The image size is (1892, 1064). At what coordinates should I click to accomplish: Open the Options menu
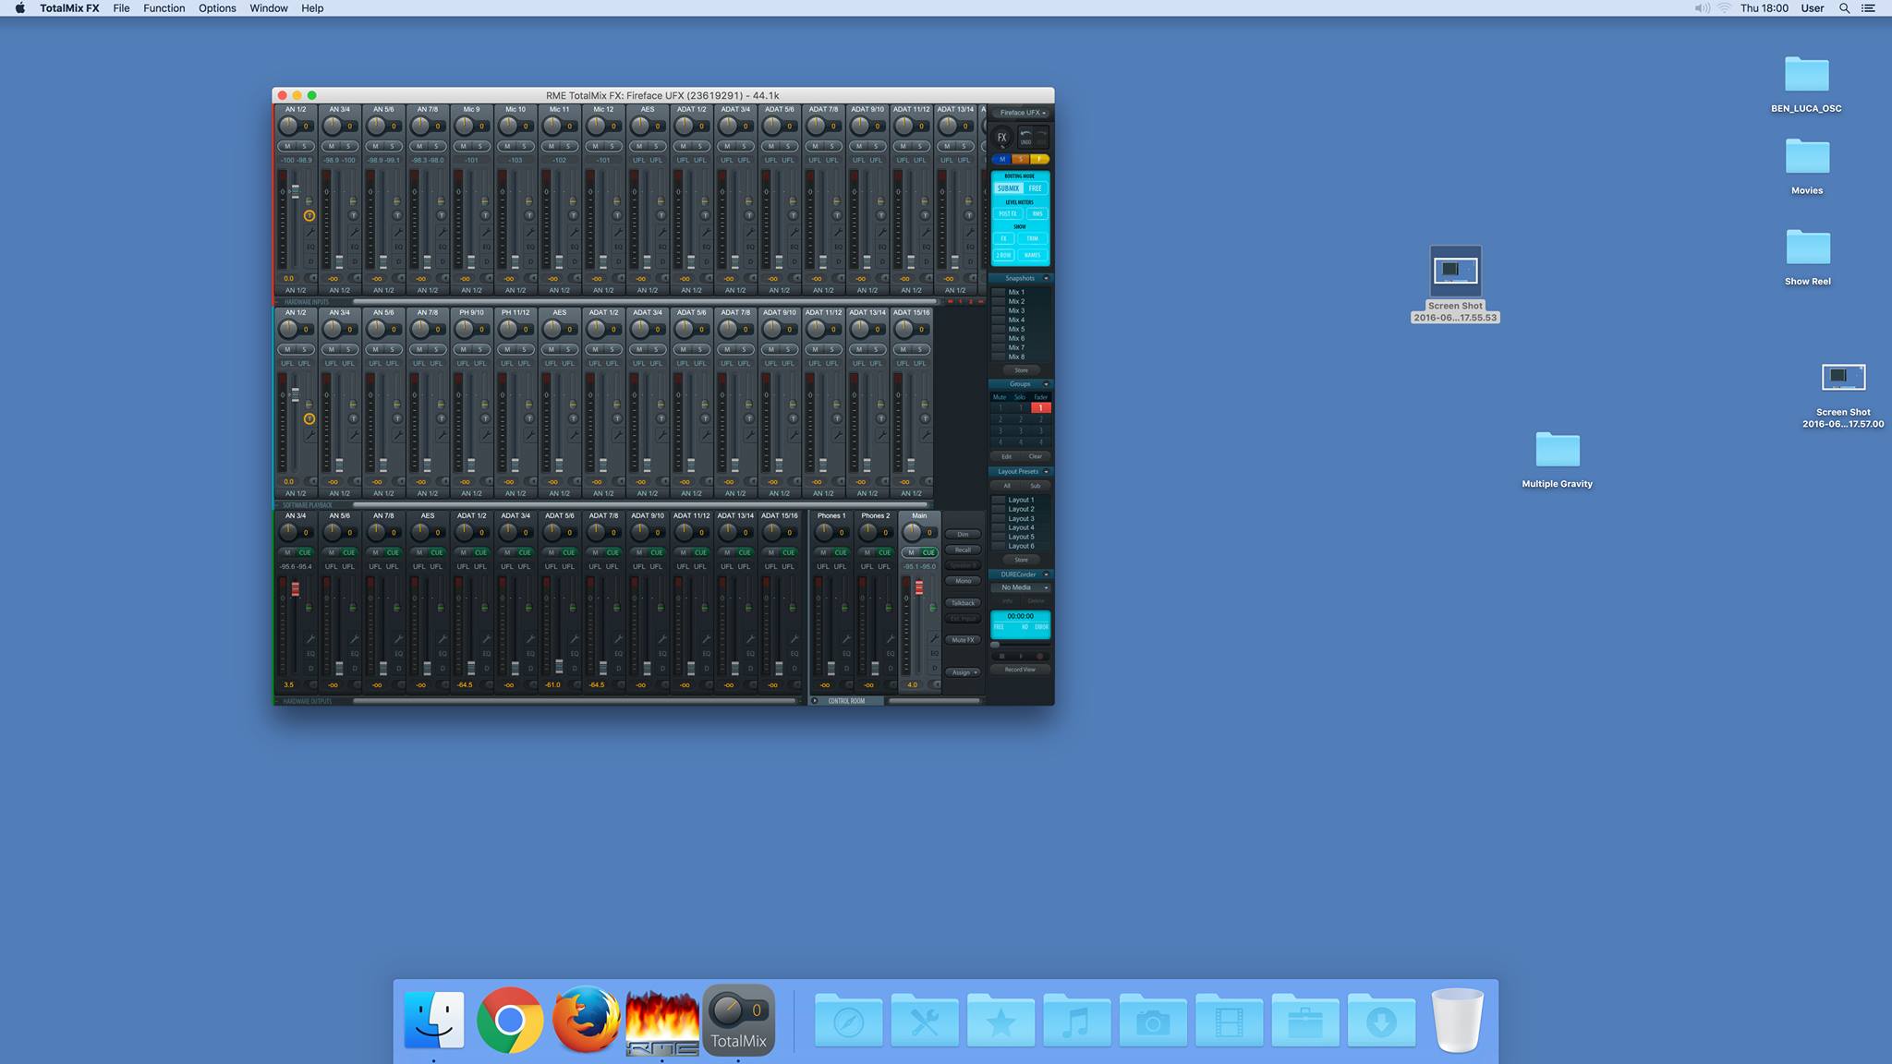click(217, 8)
